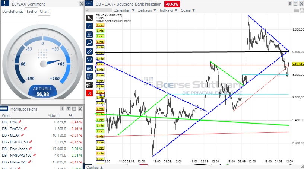Sort by the Aktuell column header
This screenshot has width=304, height=169.
point(54,115)
